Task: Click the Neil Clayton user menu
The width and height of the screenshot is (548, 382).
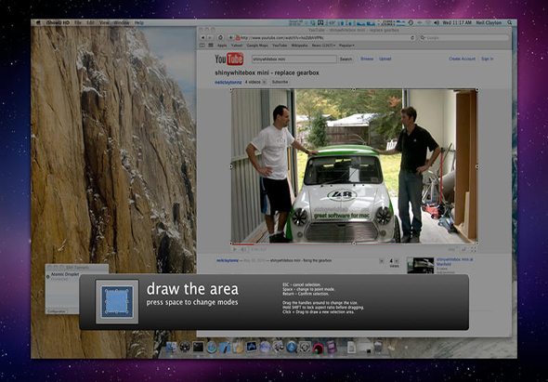Action: pyautogui.click(x=489, y=22)
